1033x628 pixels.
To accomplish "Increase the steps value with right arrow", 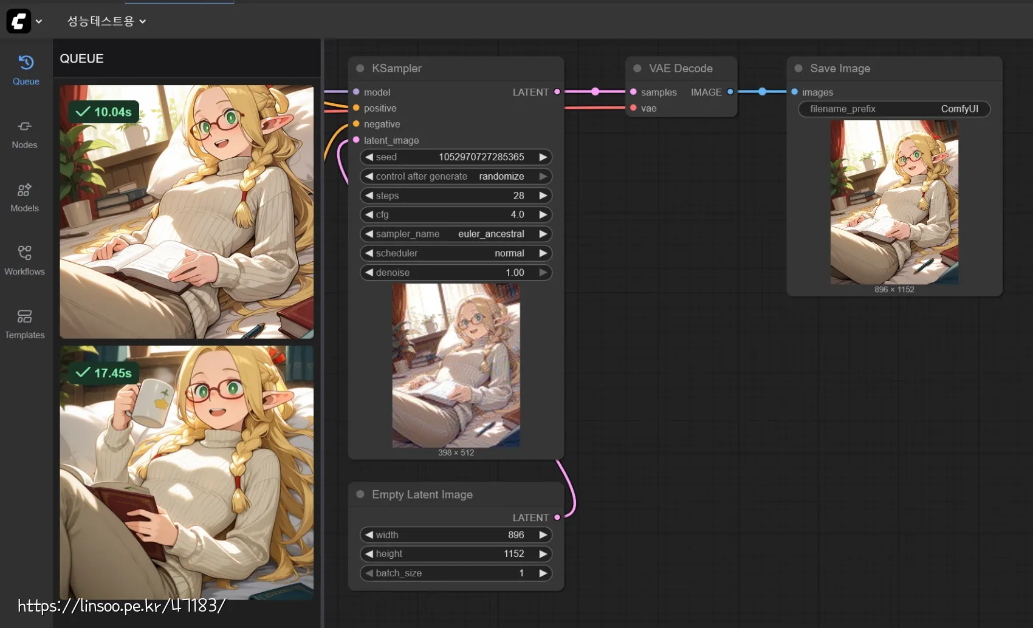I will click(543, 196).
